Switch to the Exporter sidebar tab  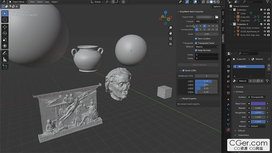coord(223,38)
